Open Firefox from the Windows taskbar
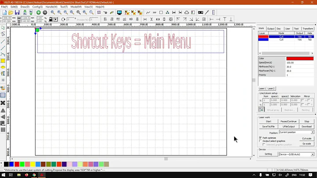Viewport: 317px width, 178px height. (x=26, y=175)
